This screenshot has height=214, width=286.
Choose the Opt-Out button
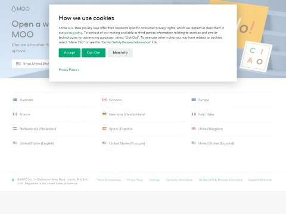click(x=94, y=53)
